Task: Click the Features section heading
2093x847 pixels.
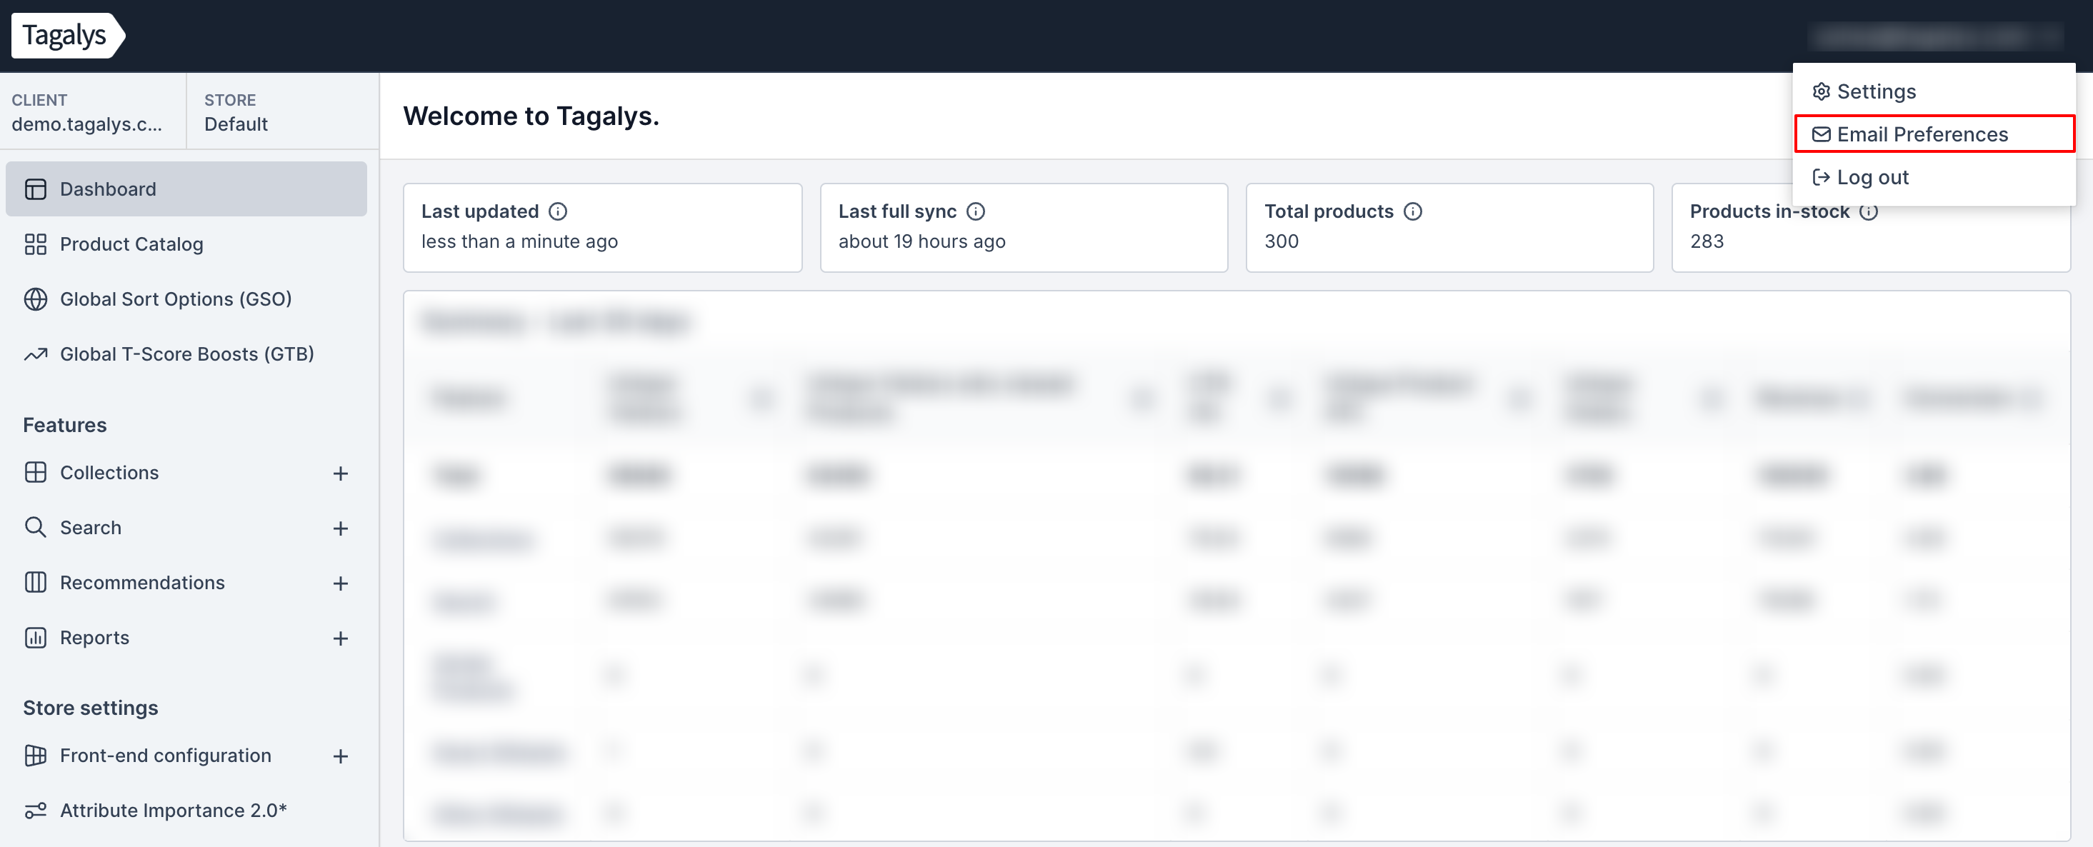Action: pos(65,425)
